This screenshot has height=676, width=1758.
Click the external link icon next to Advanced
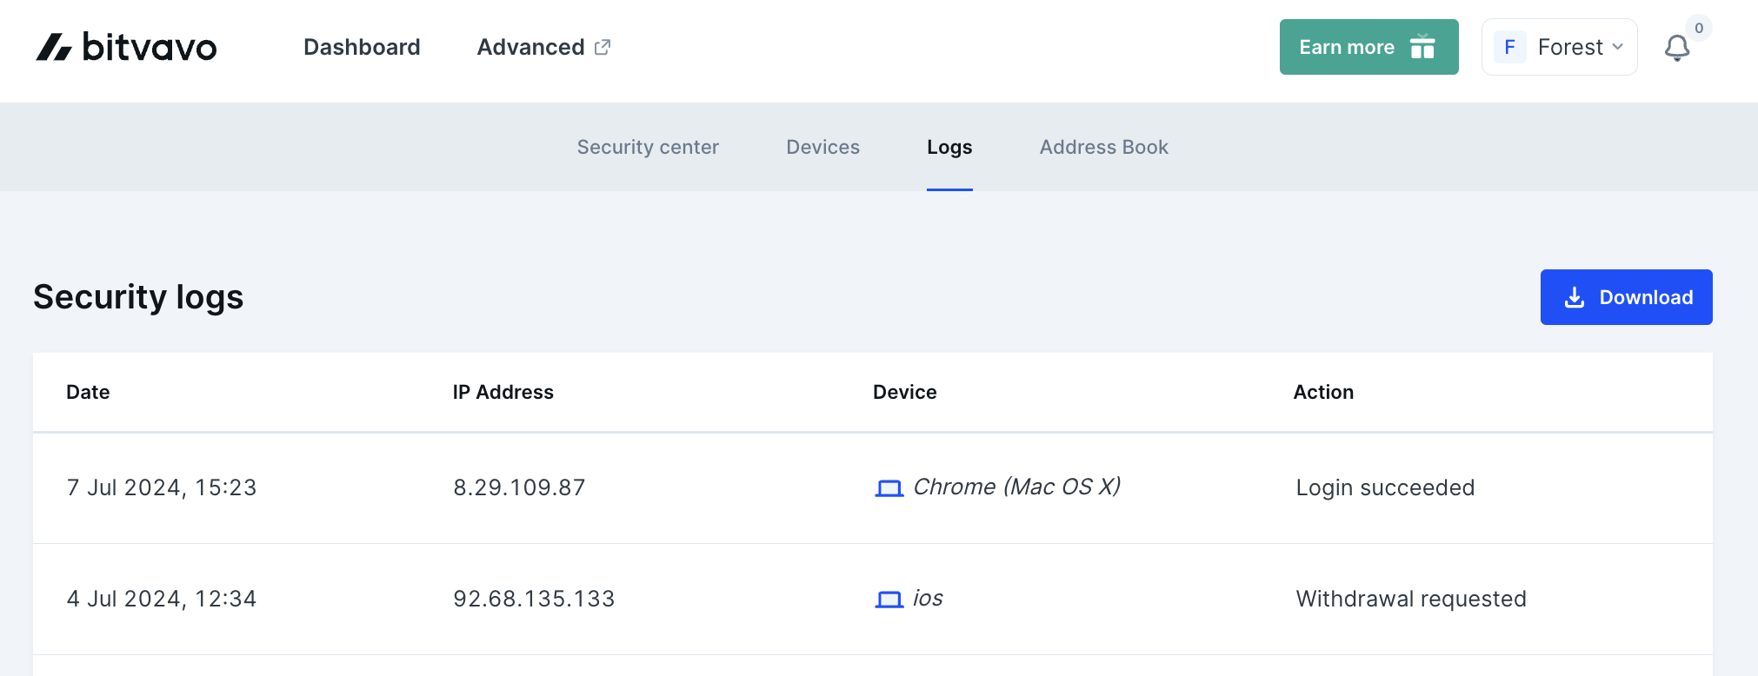603,48
